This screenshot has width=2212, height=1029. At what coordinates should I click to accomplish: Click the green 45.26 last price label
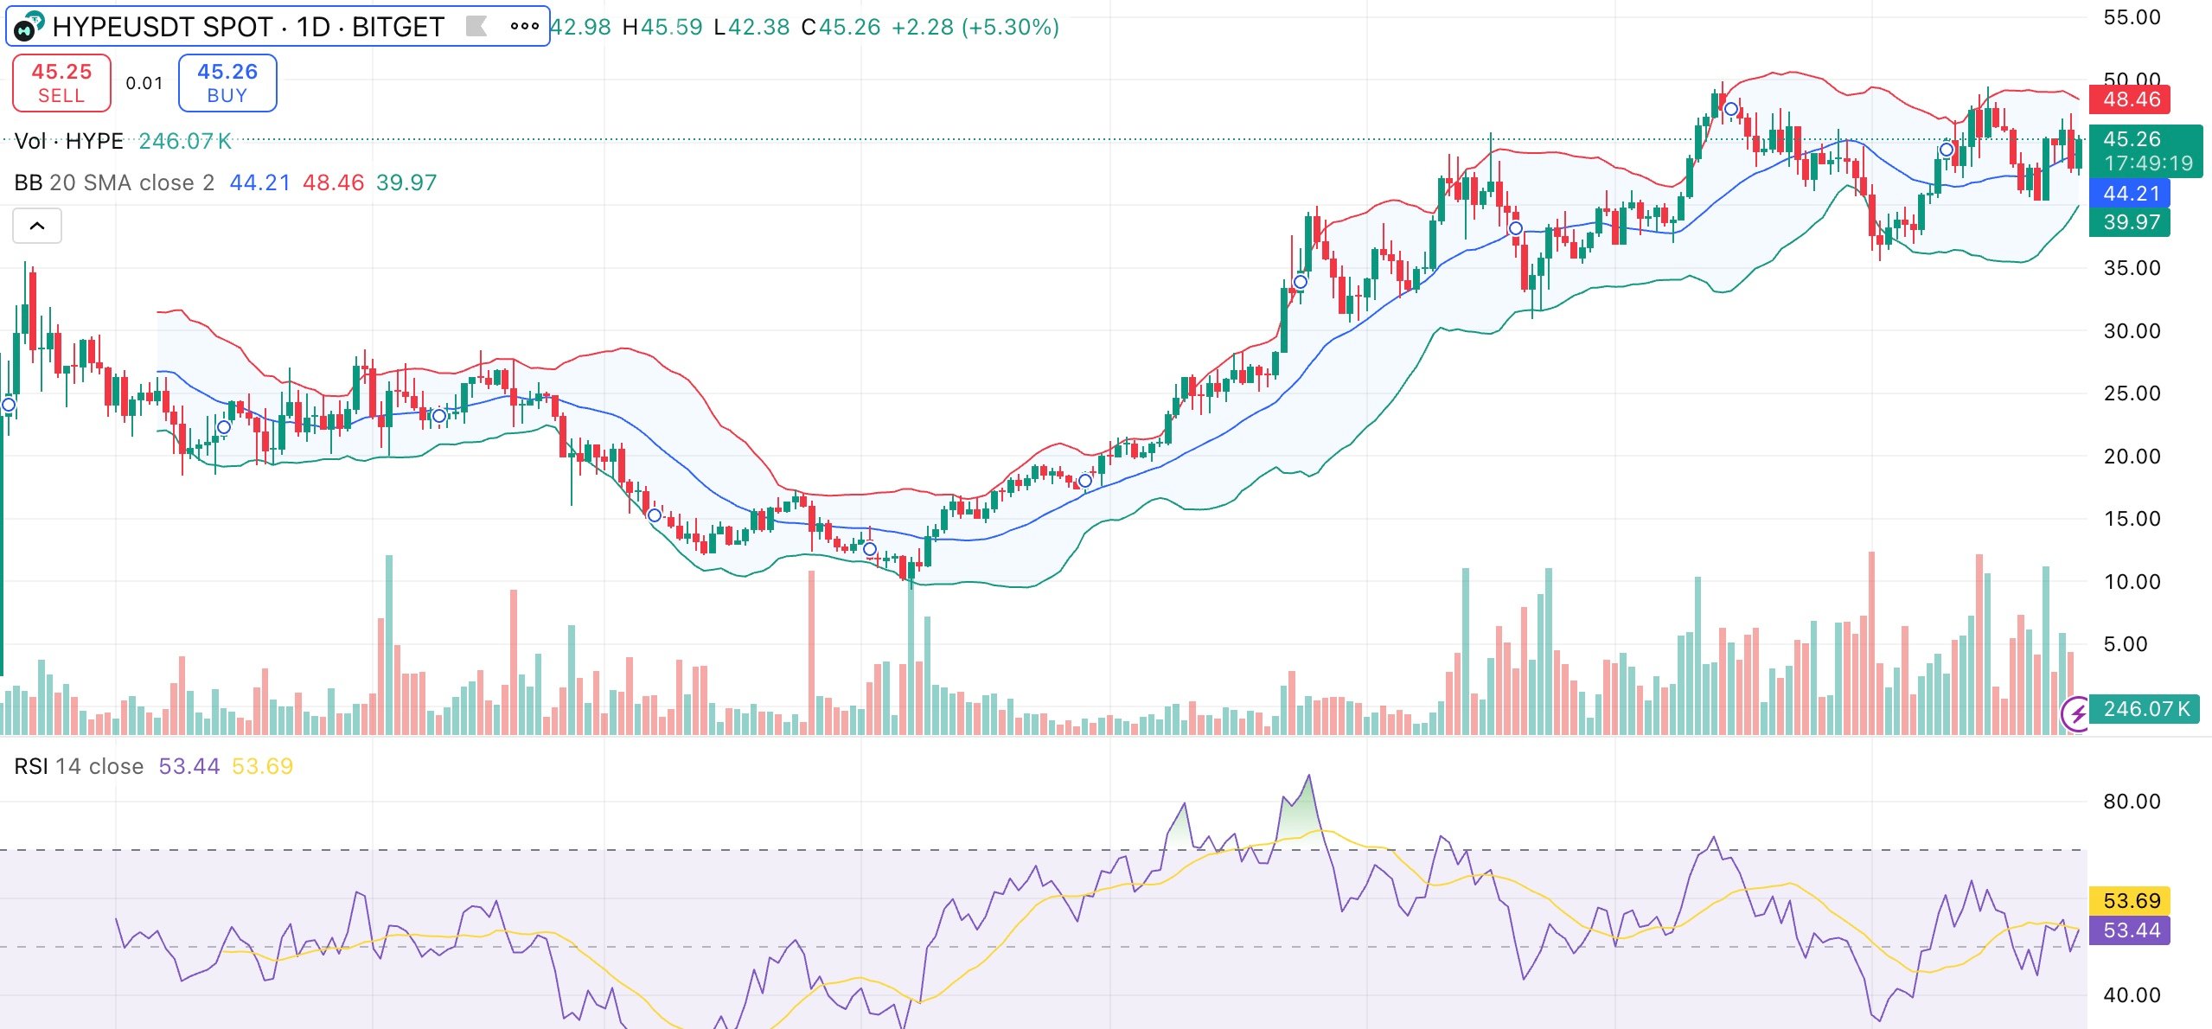click(x=2132, y=139)
